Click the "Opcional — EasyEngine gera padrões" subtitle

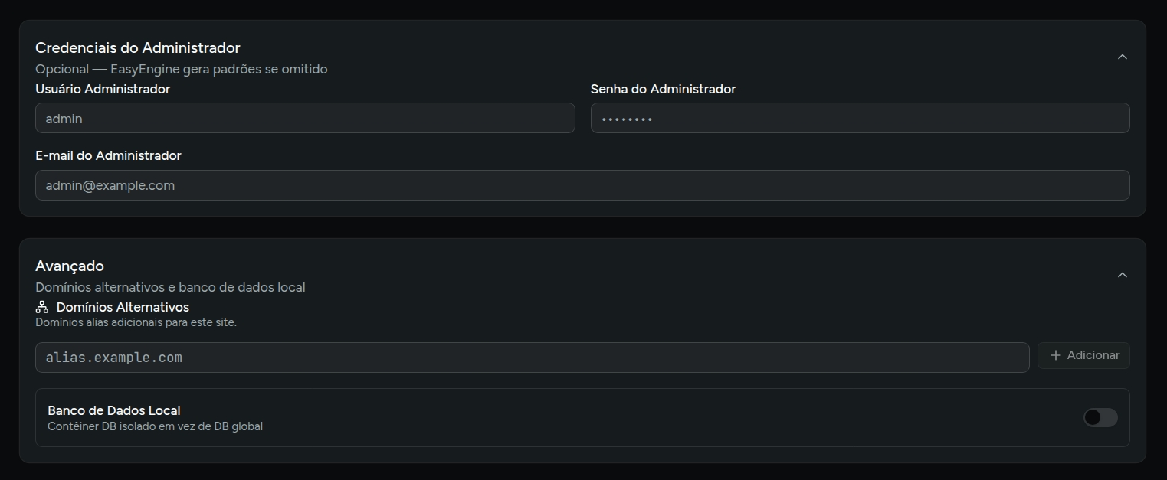point(182,69)
